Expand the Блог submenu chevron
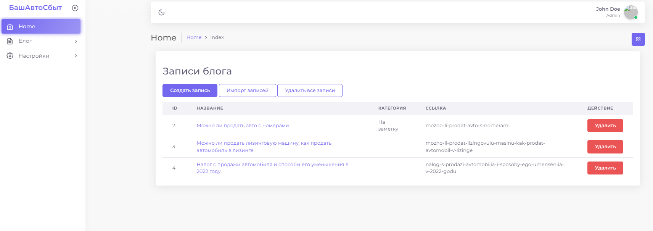The width and height of the screenshot is (653, 231). click(76, 41)
